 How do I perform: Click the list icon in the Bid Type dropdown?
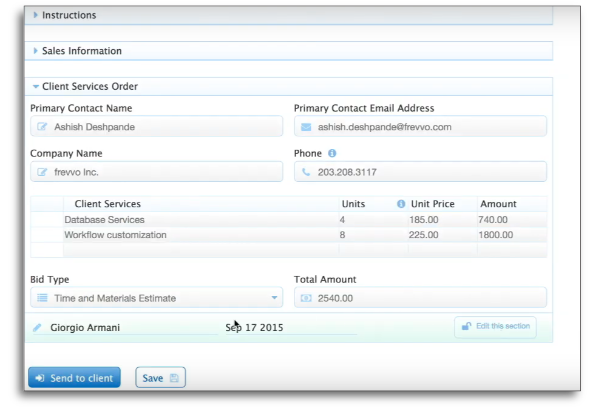[42, 298]
